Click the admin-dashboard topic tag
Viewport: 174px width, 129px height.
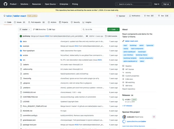(129, 52)
